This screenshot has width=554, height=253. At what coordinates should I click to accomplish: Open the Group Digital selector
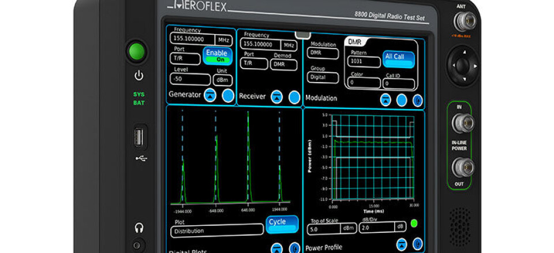tap(323, 77)
